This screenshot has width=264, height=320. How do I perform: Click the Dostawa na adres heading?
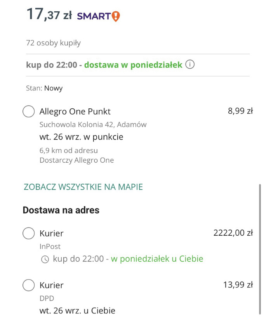[61, 210]
